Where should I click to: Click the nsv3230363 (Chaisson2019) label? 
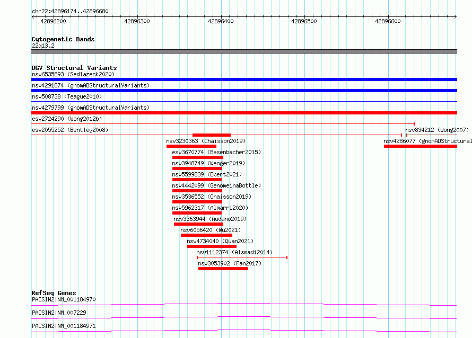(206, 141)
